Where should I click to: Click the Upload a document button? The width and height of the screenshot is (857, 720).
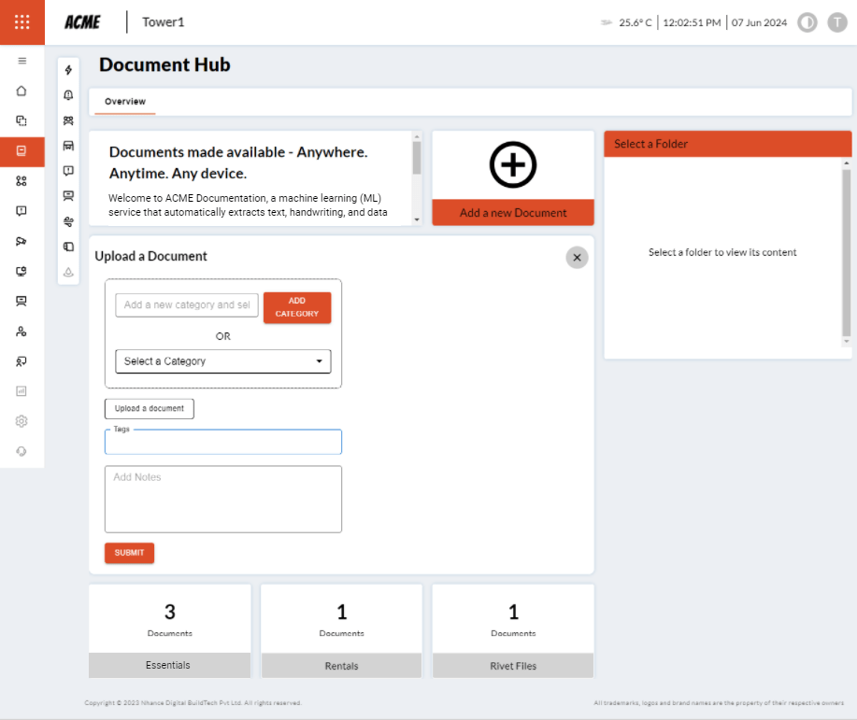pyautogui.click(x=149, y=409)
